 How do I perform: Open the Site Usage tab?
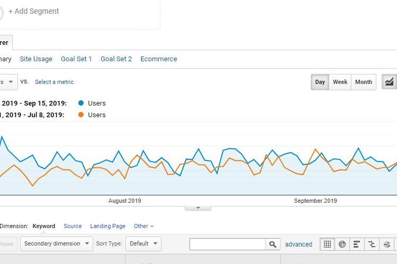click(36, 59)
